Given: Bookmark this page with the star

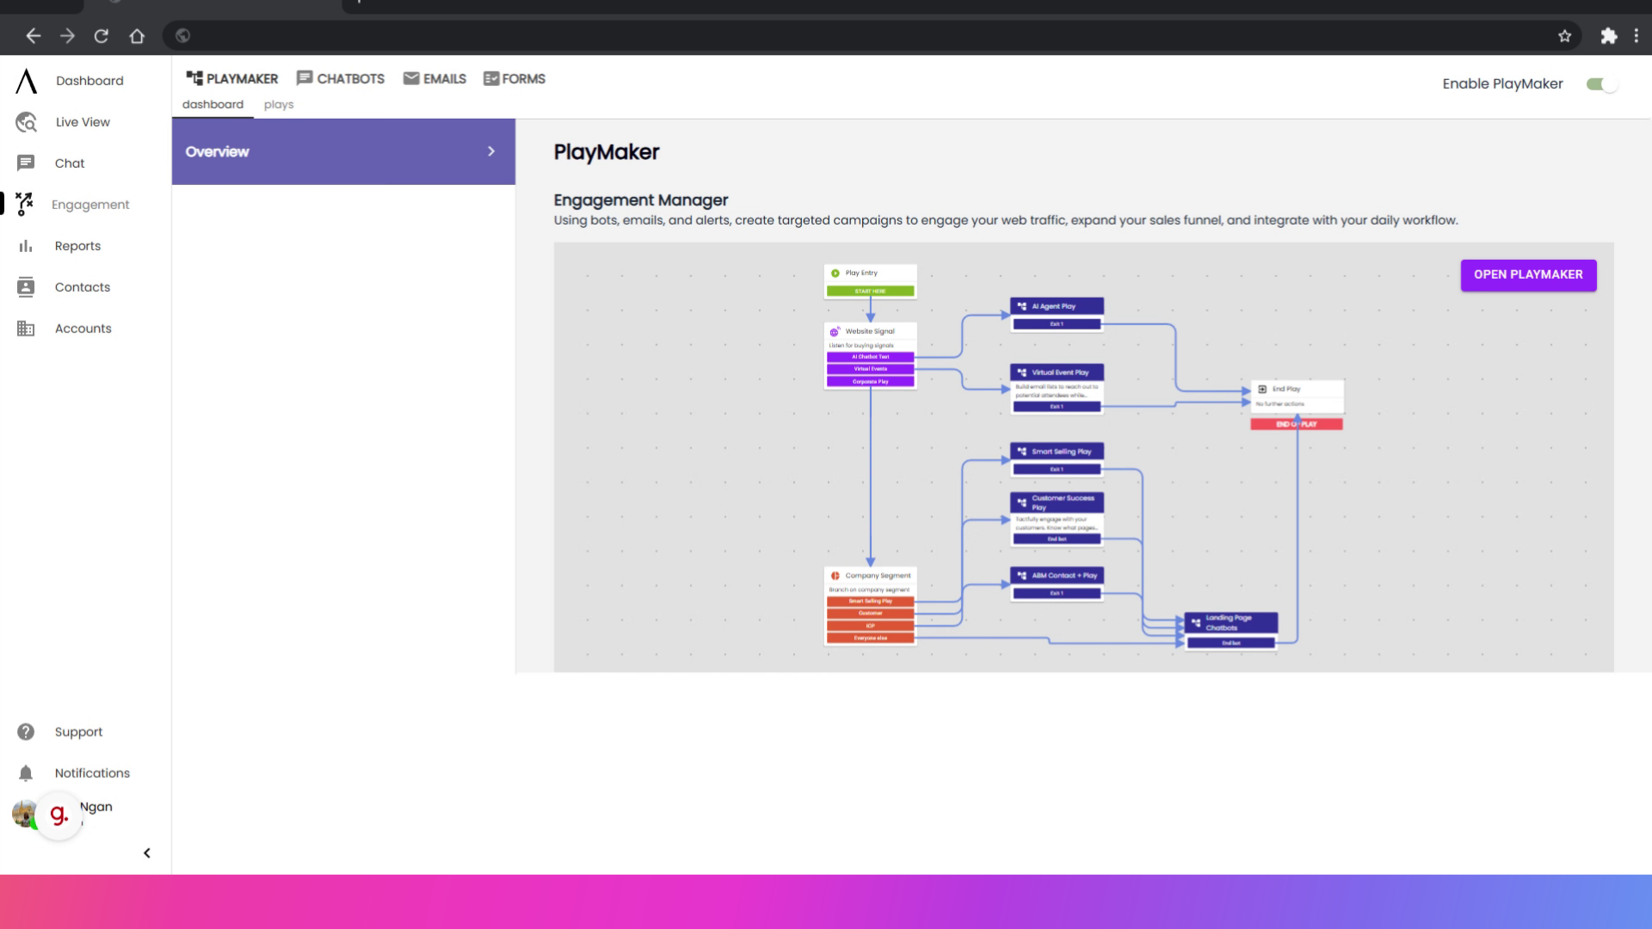Looking at the screenshot, I should (1564, 36).
